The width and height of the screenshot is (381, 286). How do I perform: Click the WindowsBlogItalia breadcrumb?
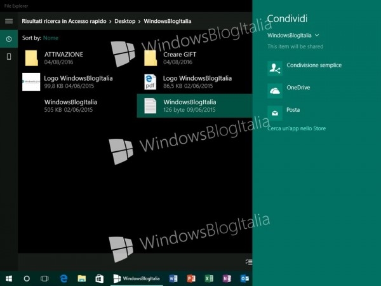click(x=168, y=21)
